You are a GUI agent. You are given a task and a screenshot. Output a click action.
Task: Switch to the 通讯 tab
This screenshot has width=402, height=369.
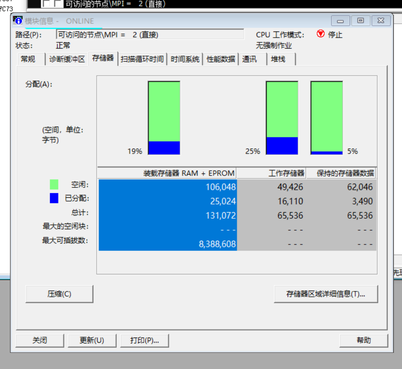250,59
